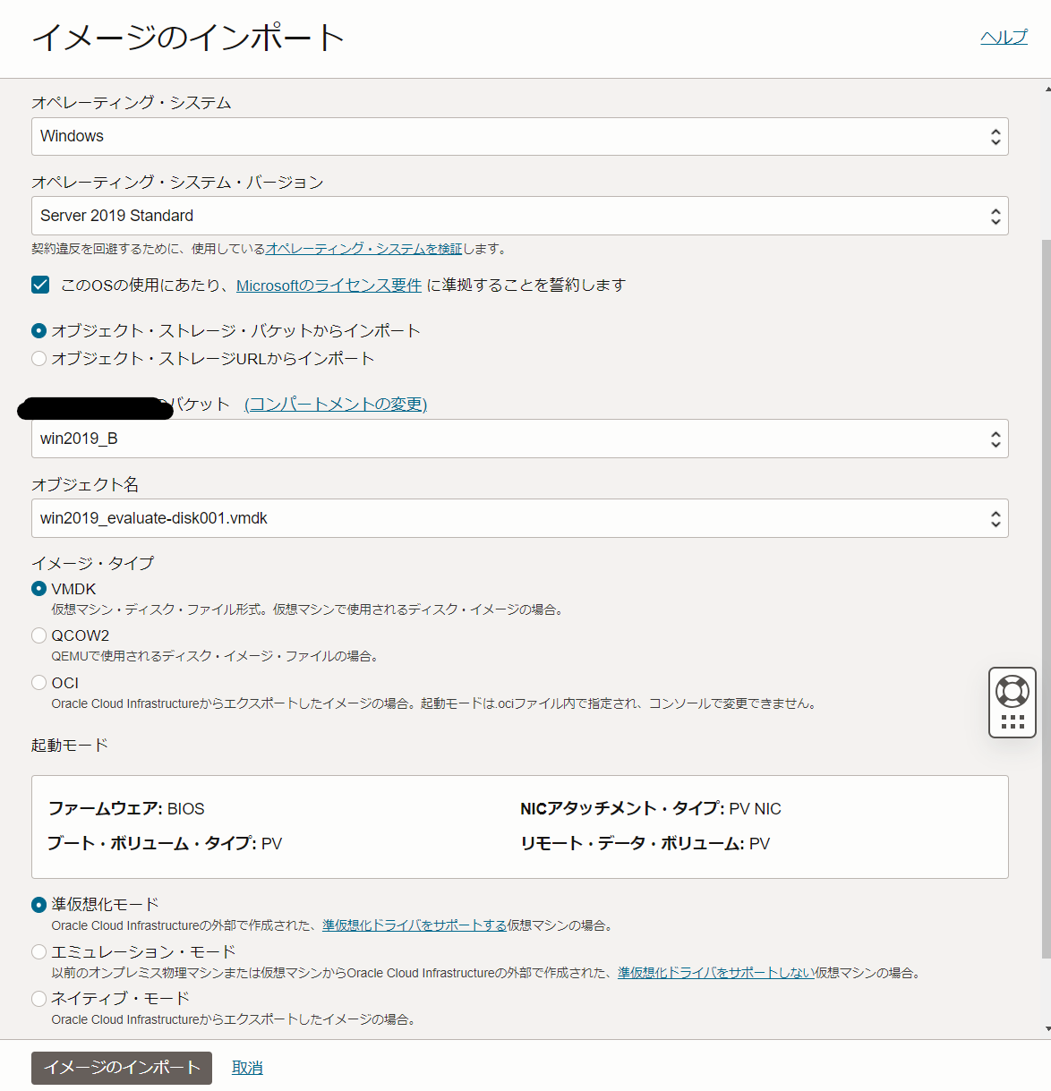Click the 取消 cancel link

tap(247, 1068)
